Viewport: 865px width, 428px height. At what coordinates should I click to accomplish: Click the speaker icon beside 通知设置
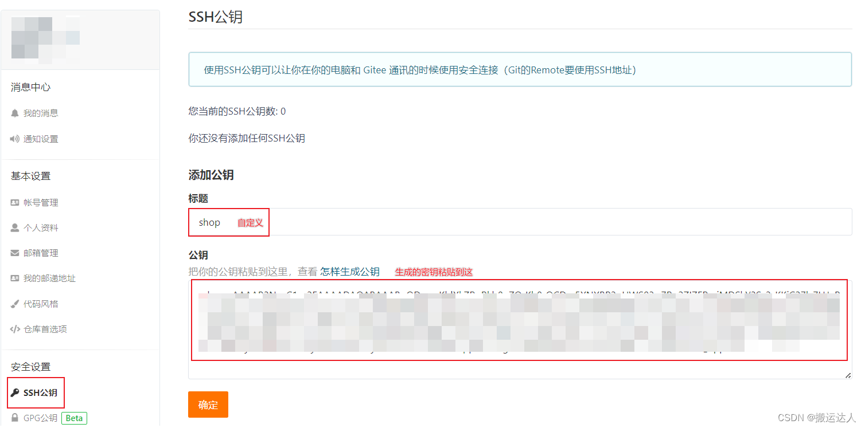[x=15, y=139]
